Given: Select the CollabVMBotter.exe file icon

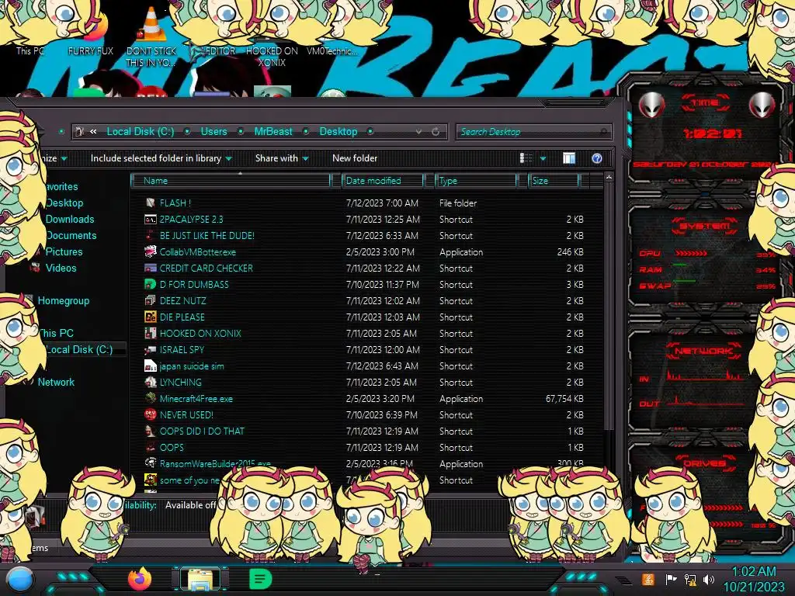Looking at the screenshot, I should (x=150, y=252).
